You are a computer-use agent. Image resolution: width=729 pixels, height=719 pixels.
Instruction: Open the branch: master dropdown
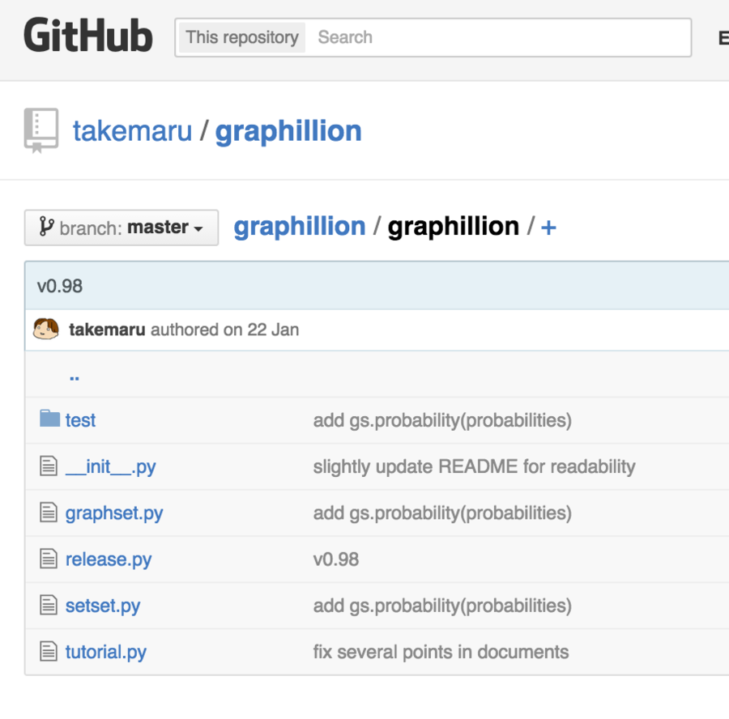(122, 228)
